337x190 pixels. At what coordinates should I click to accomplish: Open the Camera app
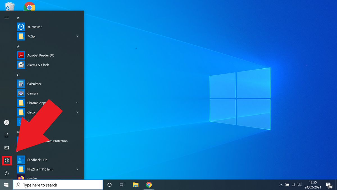[32, 93]
